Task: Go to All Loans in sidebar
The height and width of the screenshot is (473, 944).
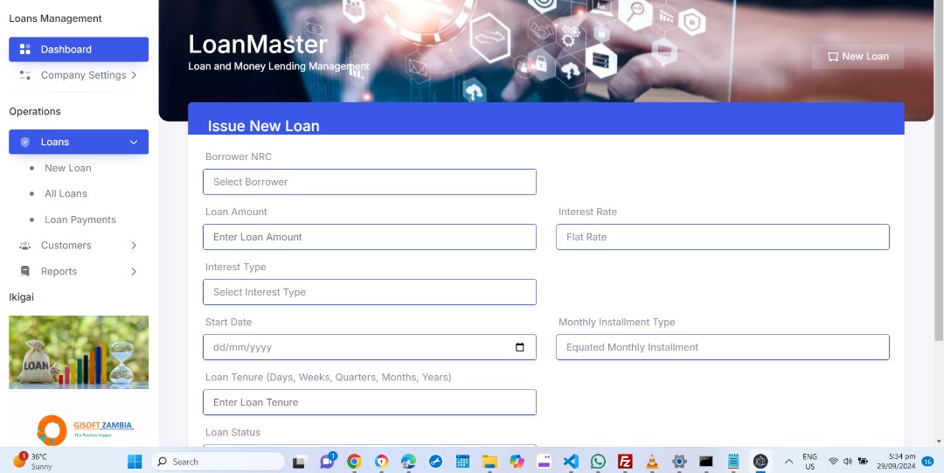Action: (66, 194)
